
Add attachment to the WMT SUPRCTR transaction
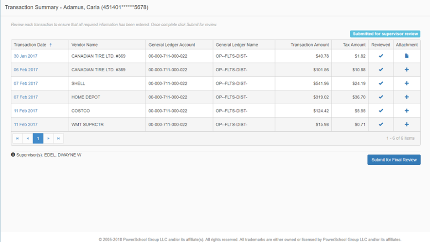tap(407, 125)
